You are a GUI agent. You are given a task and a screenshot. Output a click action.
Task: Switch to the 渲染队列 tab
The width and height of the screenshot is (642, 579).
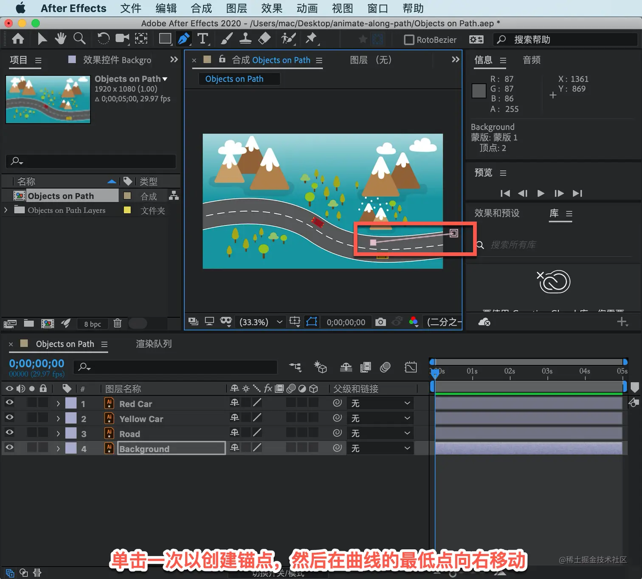coord(154,344)
